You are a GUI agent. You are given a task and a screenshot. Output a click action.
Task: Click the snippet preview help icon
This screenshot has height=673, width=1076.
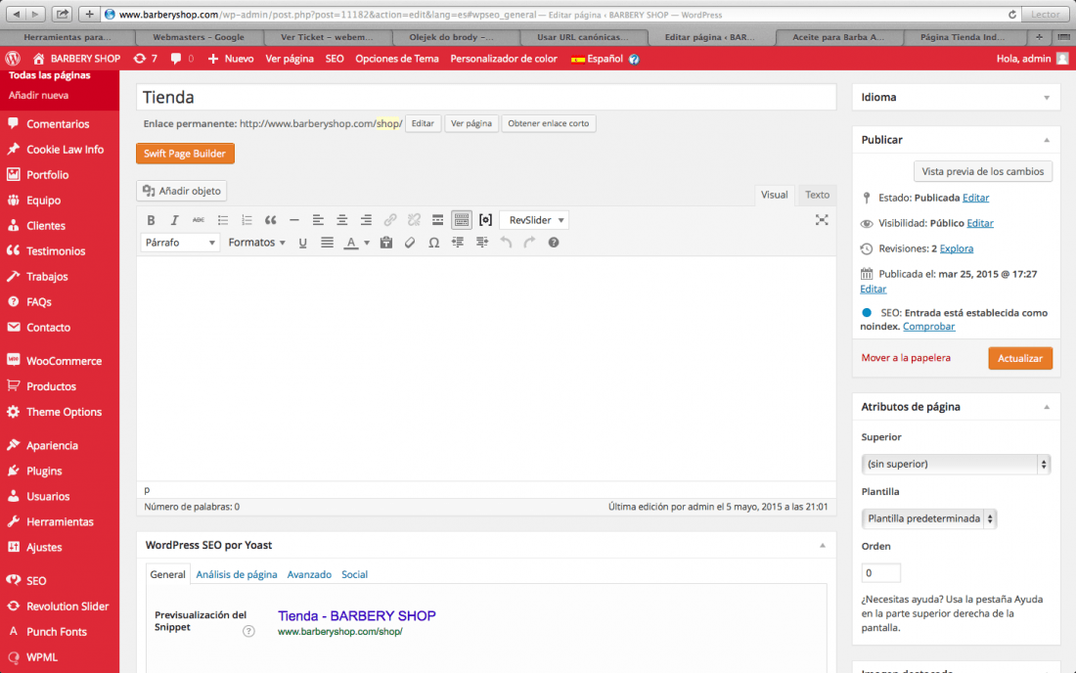(248, 631)
